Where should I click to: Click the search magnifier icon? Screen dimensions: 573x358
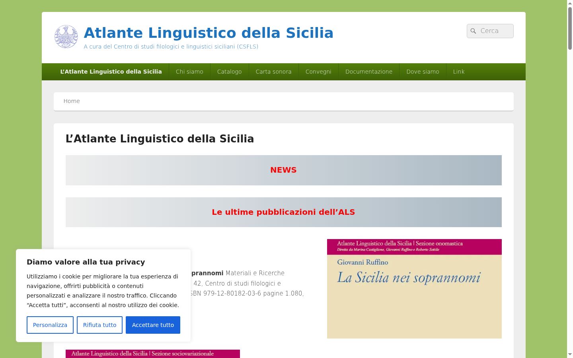pyautogui.click(x=473, y=31)
